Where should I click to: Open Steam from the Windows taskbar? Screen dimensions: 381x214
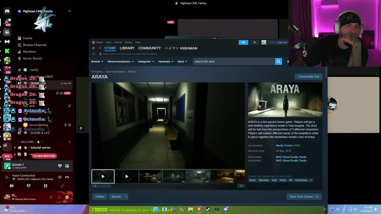click(x=208, y=209)
